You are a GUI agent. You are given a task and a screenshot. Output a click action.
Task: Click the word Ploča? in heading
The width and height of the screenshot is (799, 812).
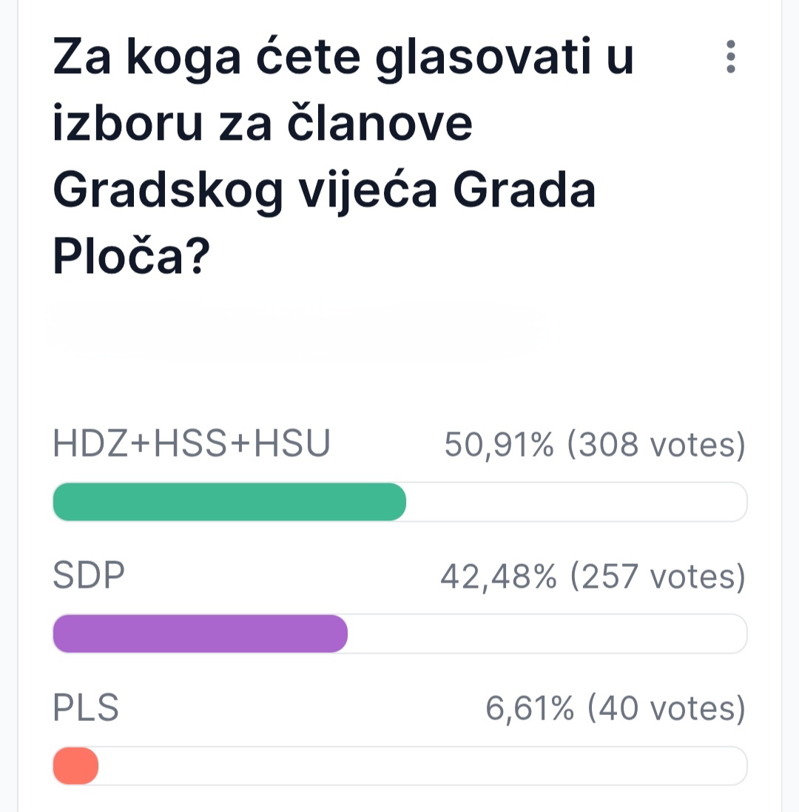pyautogui.click(x=132, y=256)
